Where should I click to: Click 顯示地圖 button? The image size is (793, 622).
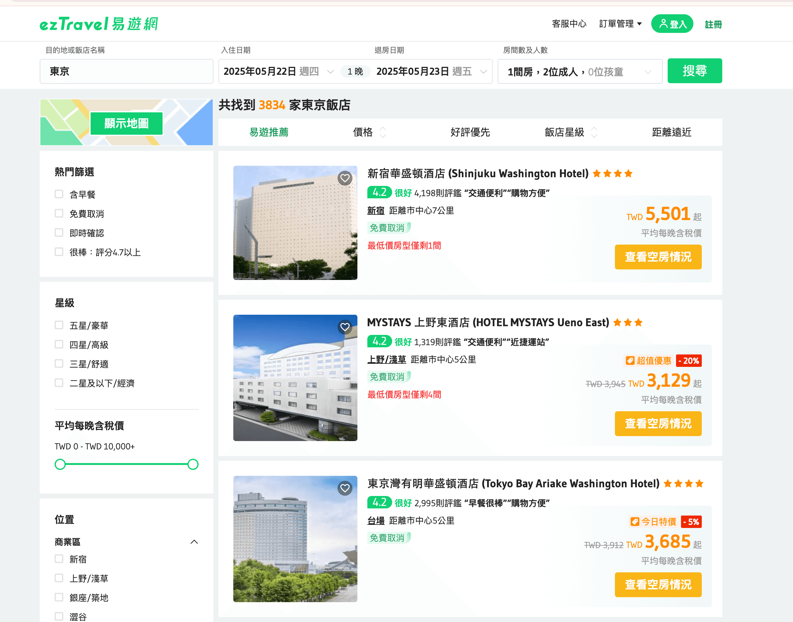pyautogui.click(x=126, y=124)
